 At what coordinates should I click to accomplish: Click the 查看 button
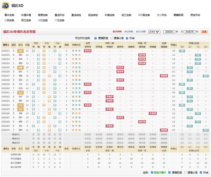click(204, 32)
